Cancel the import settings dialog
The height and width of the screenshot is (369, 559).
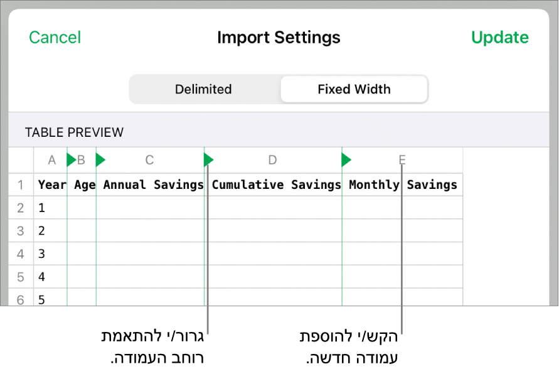click(x=55, y=37)
